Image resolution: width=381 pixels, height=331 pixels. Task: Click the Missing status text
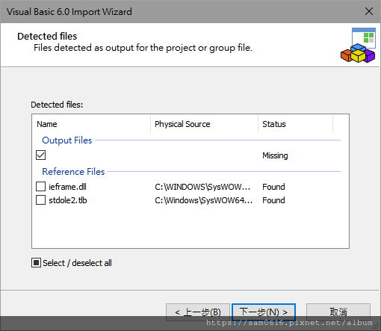(275, 155)
